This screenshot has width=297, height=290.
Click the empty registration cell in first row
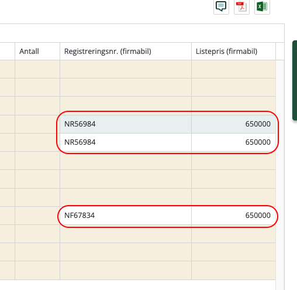[x=126, y=69]
